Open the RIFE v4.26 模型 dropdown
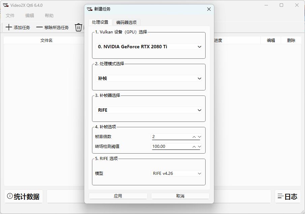The image size is (305, 214). pyautogui.click(x=176, y=173)
